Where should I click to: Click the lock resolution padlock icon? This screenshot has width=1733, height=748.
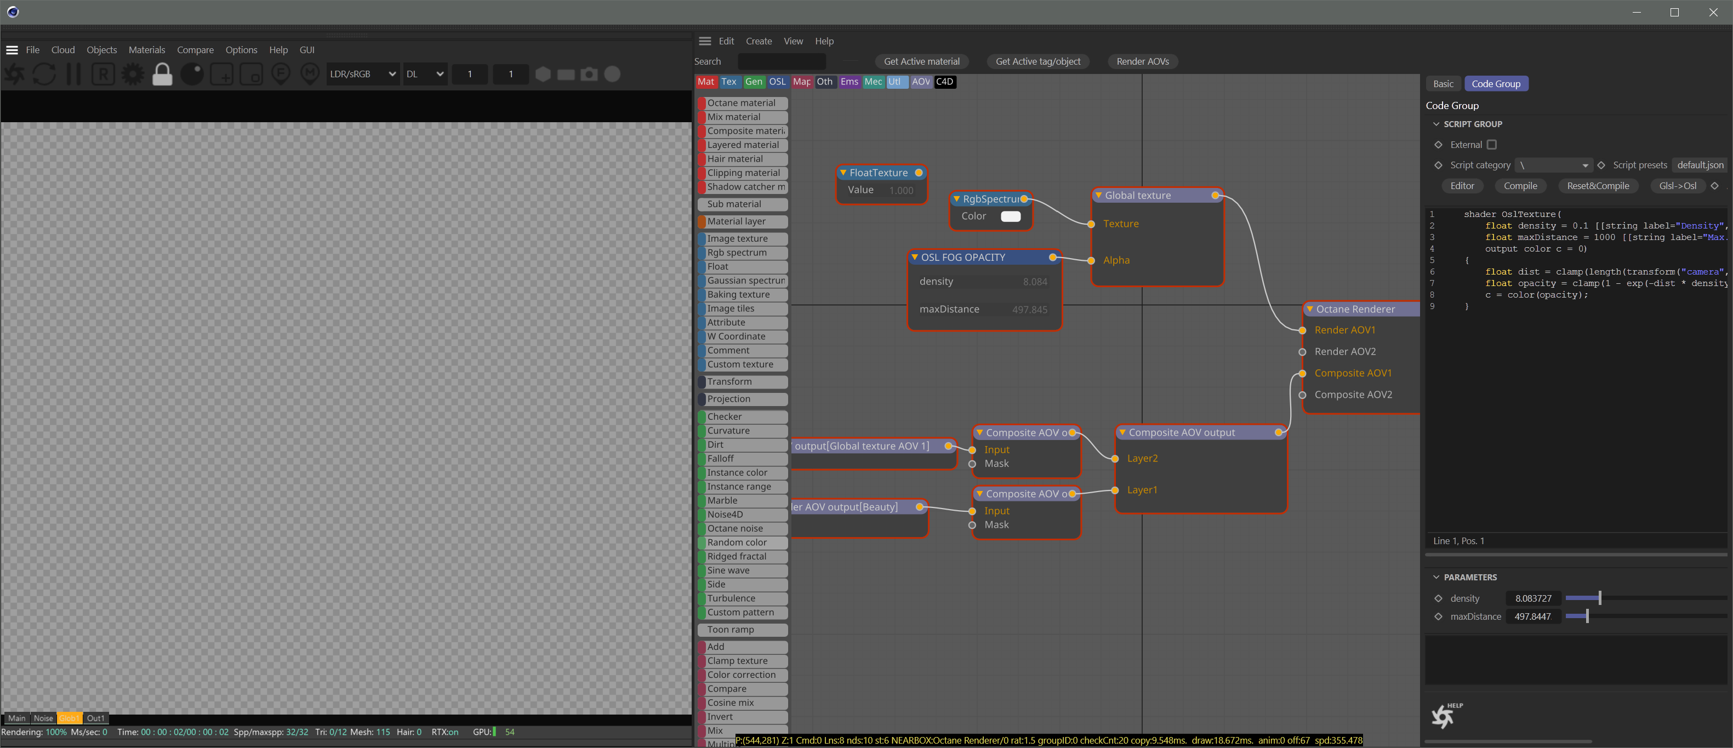162,74
